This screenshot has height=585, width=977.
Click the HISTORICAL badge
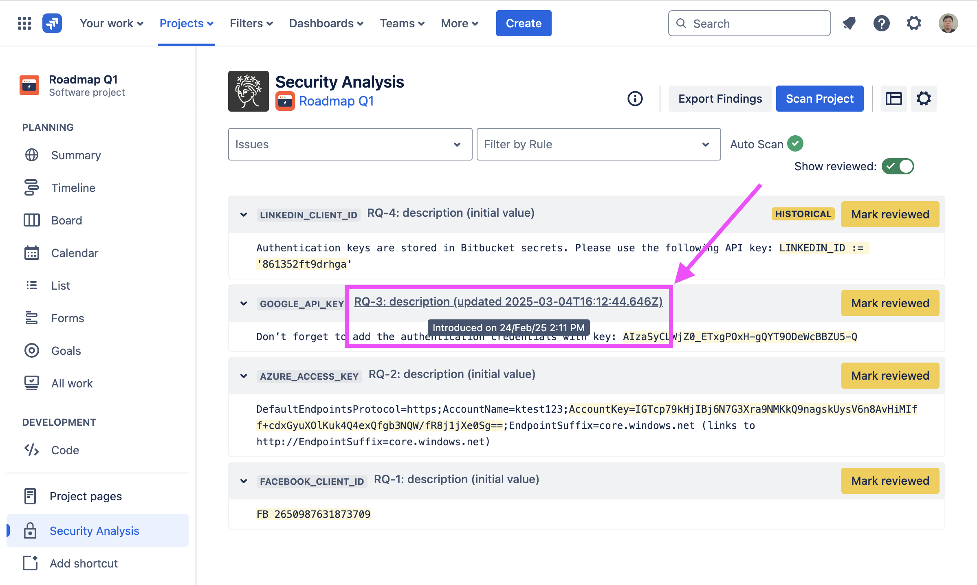tap(803, 214)
